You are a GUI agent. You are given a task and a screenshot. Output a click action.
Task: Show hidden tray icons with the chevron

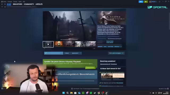coord(150,93)
